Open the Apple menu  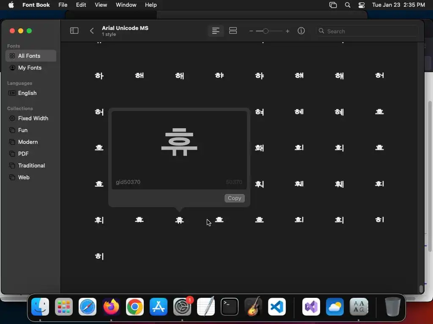[x=11, y=5]
